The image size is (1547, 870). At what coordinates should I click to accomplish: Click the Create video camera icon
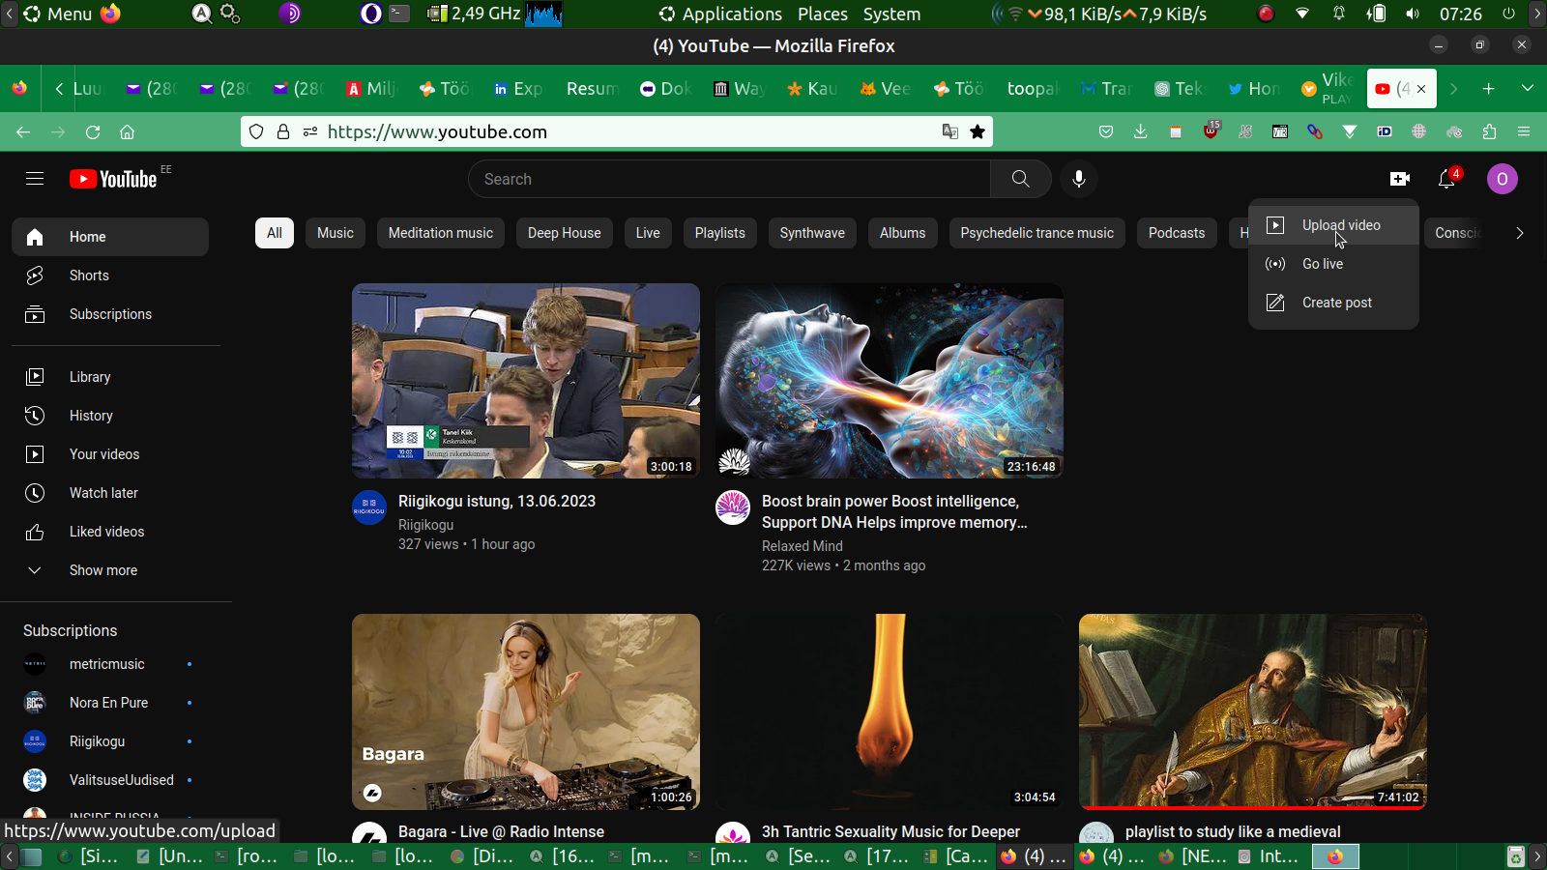click(1399, 179)
